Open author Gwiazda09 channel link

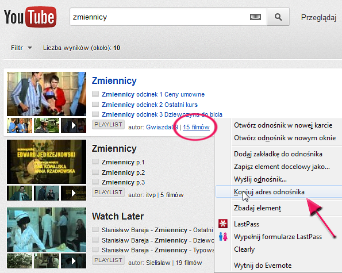162,127
